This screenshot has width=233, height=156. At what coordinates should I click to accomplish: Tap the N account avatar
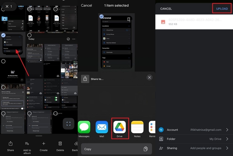(161, 130)
